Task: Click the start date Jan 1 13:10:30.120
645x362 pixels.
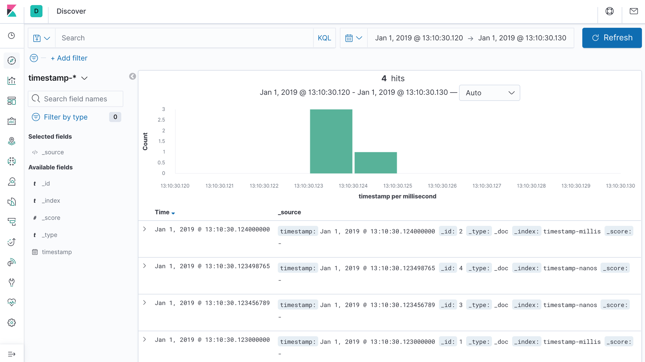Action: click(419, 38)
